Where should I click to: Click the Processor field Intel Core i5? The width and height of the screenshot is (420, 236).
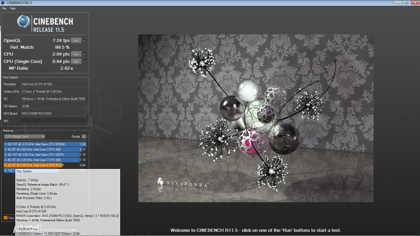click(x=54, y=84)
